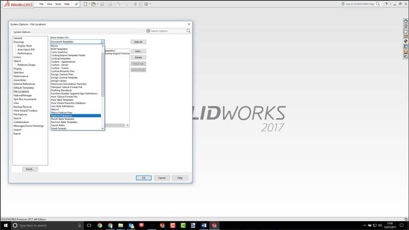Open the View Palette task pane tab
Screen dimensions: 409x230
click(406, 36)
